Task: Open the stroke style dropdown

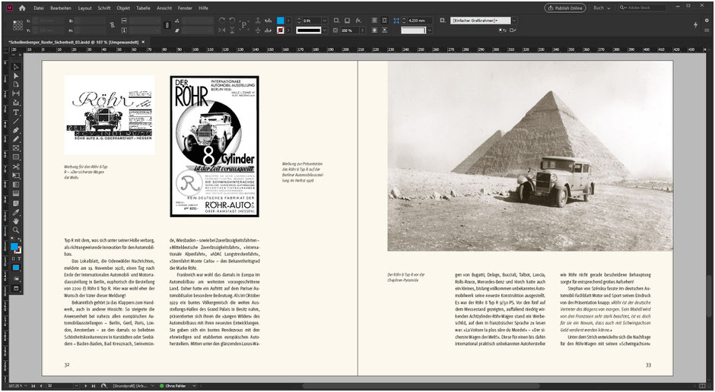Action: click(x=325, y=30)
